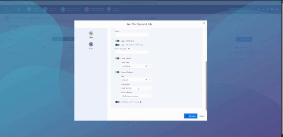Click the Search Jobs button behind the dialog
Screen dimensions: 283x137
[x=244, y=39]
